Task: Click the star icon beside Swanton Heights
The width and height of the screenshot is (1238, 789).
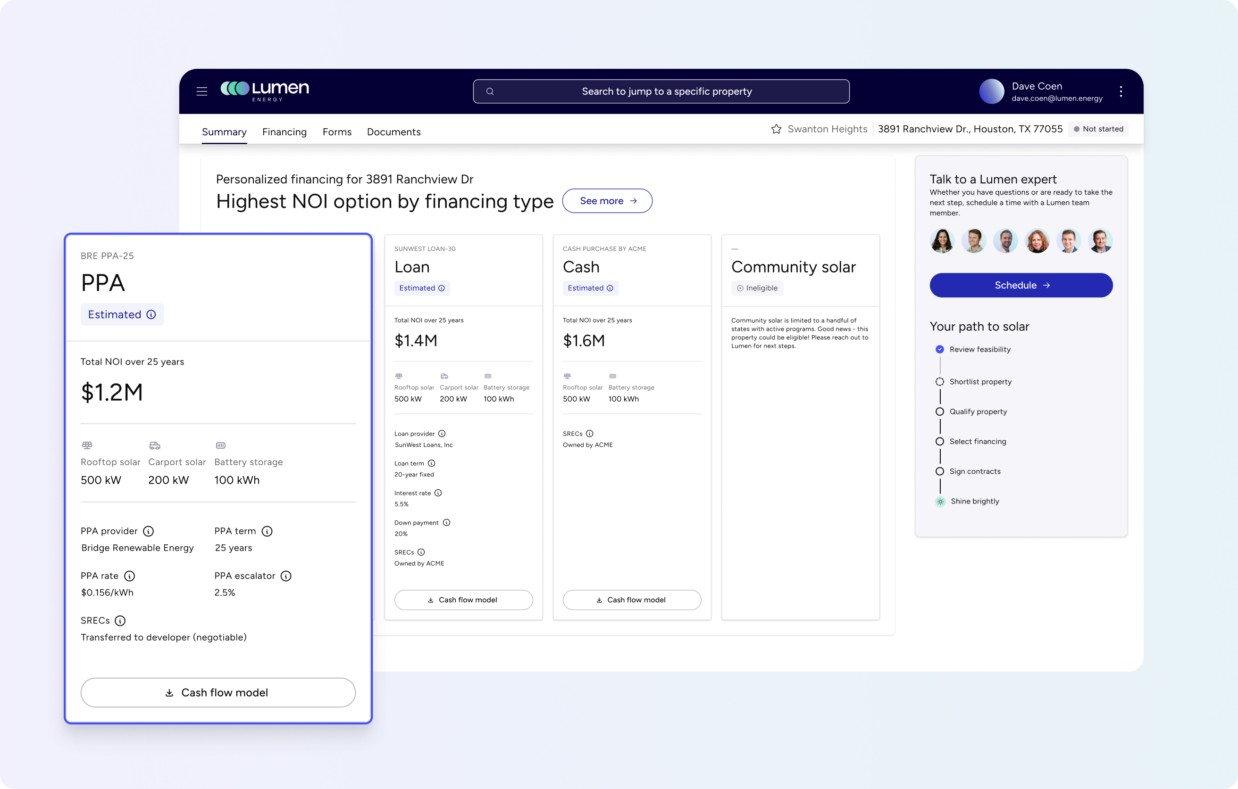Action: point(776,129)
